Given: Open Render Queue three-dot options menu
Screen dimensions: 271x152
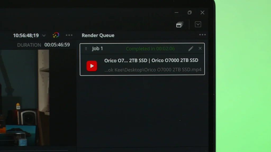Looking at the screenshot, I should point(202,35).
